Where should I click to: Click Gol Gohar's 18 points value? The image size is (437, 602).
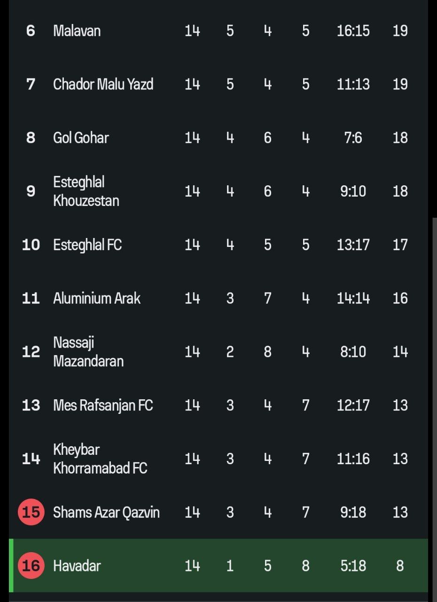400,138
